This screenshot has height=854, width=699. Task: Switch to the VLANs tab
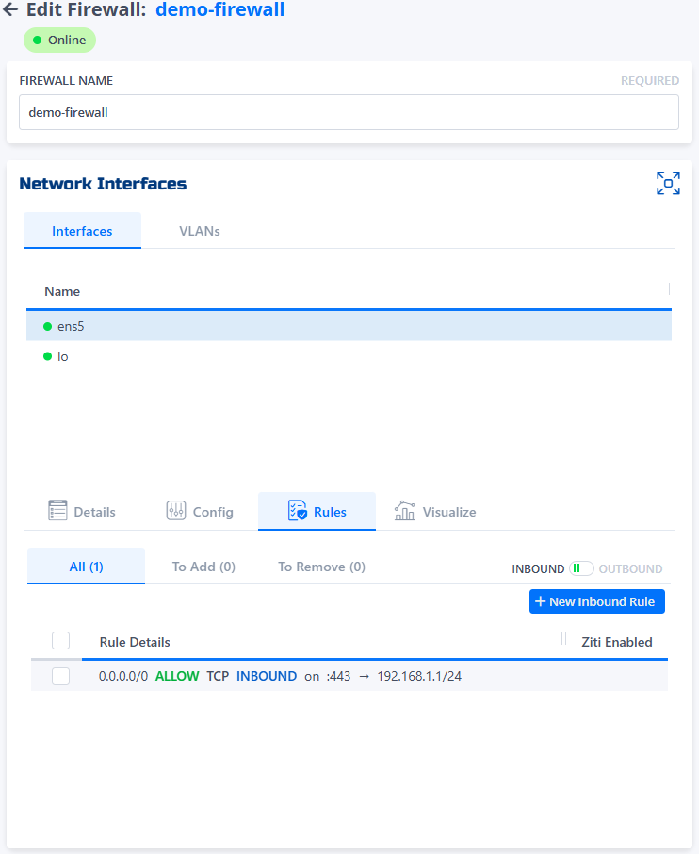point(200,230)
